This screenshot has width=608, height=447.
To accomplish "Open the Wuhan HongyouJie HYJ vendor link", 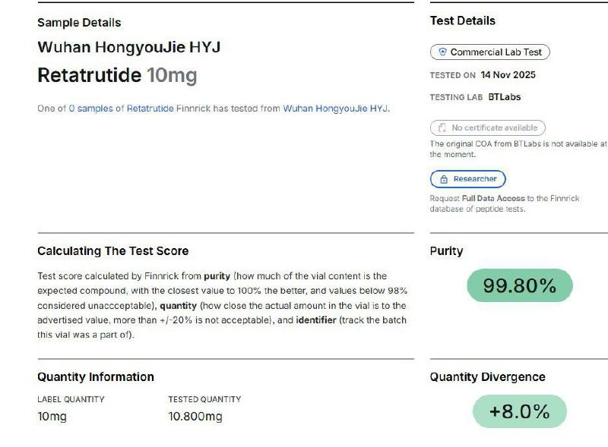I will coord(334,109).
